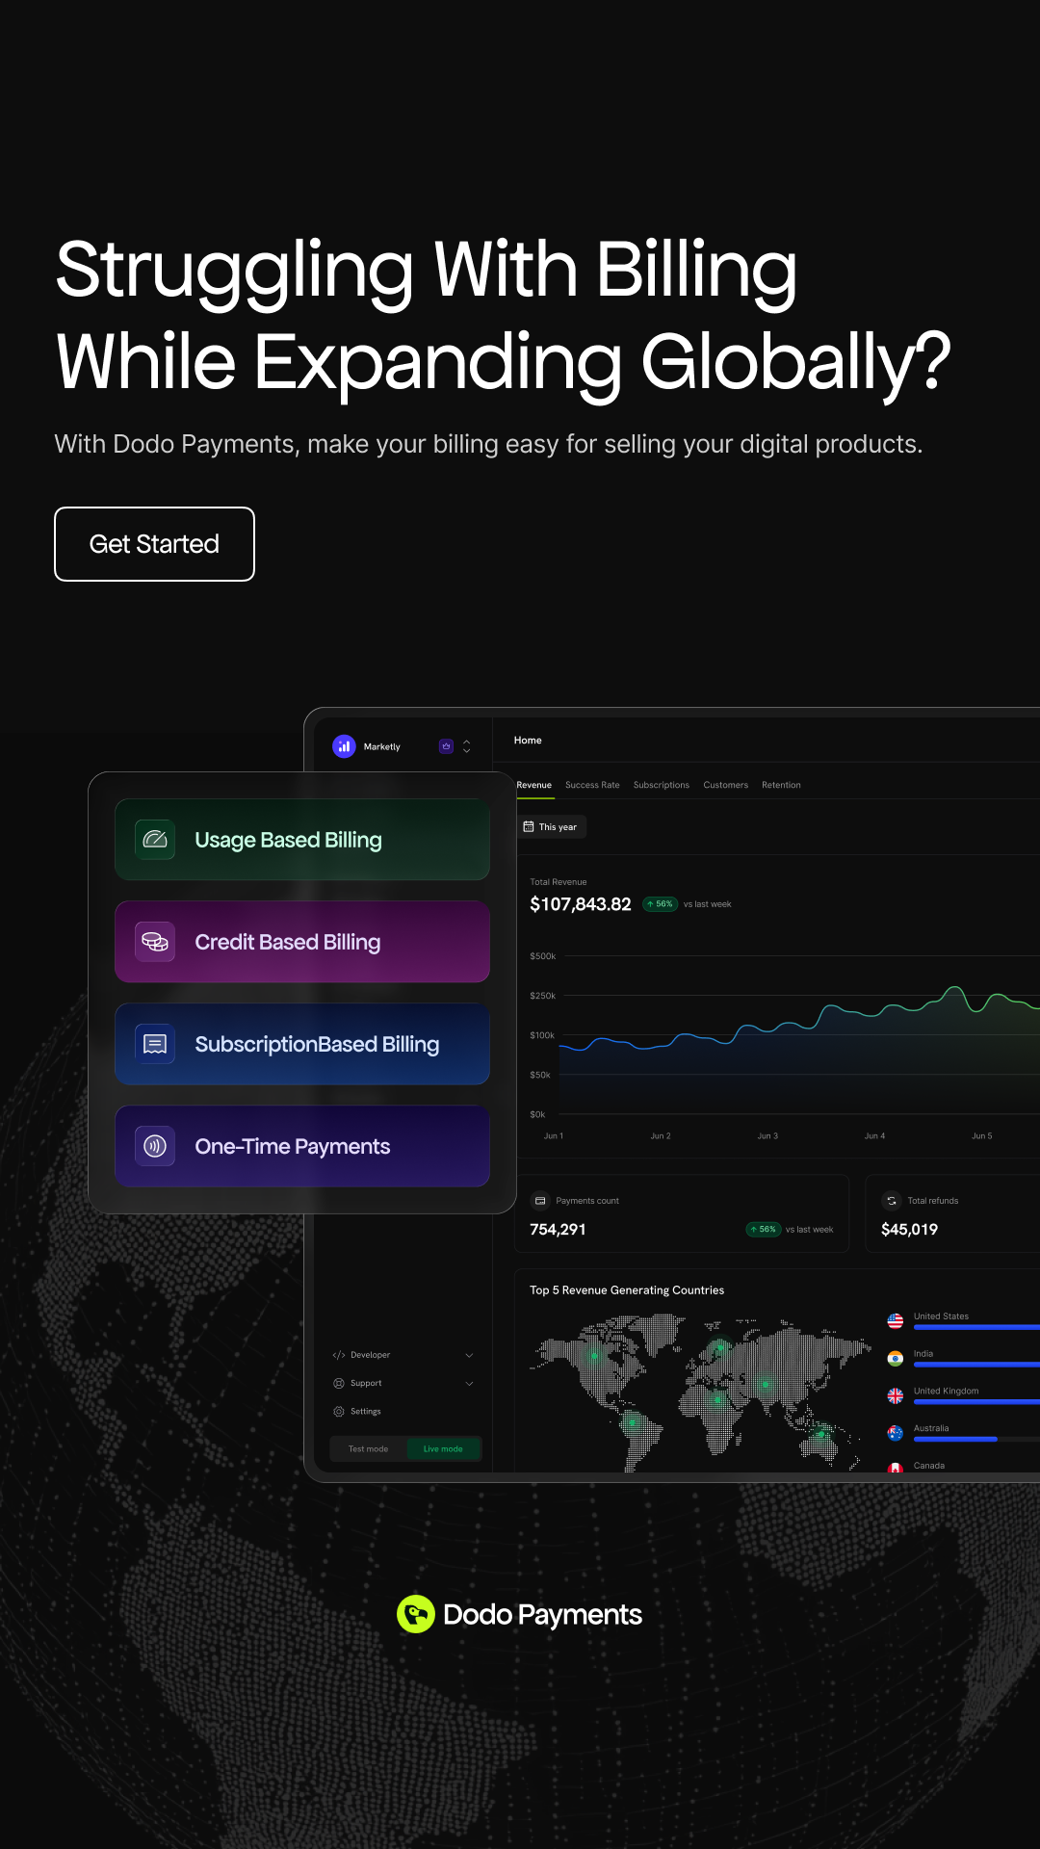The height and width of the screenshot is (1849, 1040).
Task: Select the One-Time Payments card
Action: click(302, 1146)
